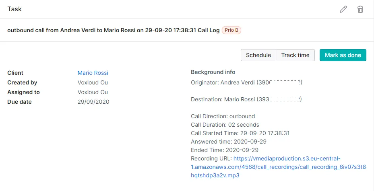
Task: Click the Call Started Time line
Action: tap(240, 133)
